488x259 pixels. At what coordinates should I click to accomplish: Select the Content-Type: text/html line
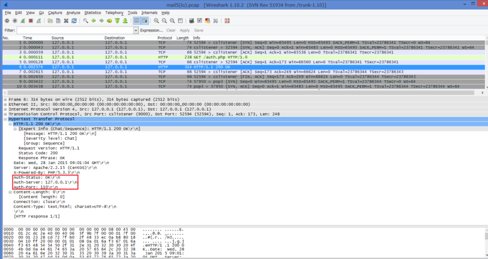tap(65, 207)
